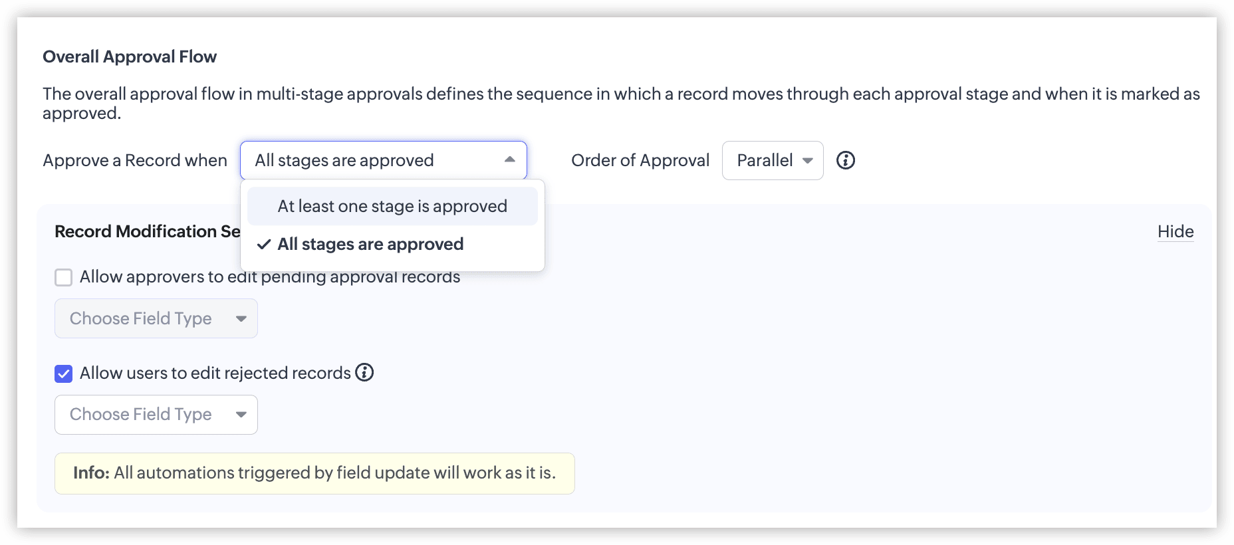Click arrow of second Choose Field Type
Screen dimensions: 1234x545
click(241, 414)
